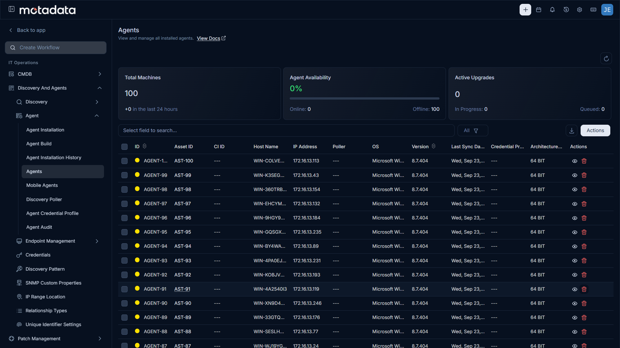
Task: Open the history clock icon in header
Action: click(566, 10)
